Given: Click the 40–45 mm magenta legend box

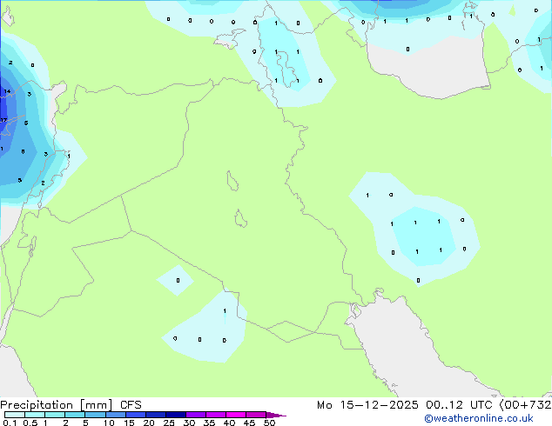Looking at the screenshot, I should pos(236,415).
